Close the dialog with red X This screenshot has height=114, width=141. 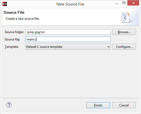tap(133, 3)
